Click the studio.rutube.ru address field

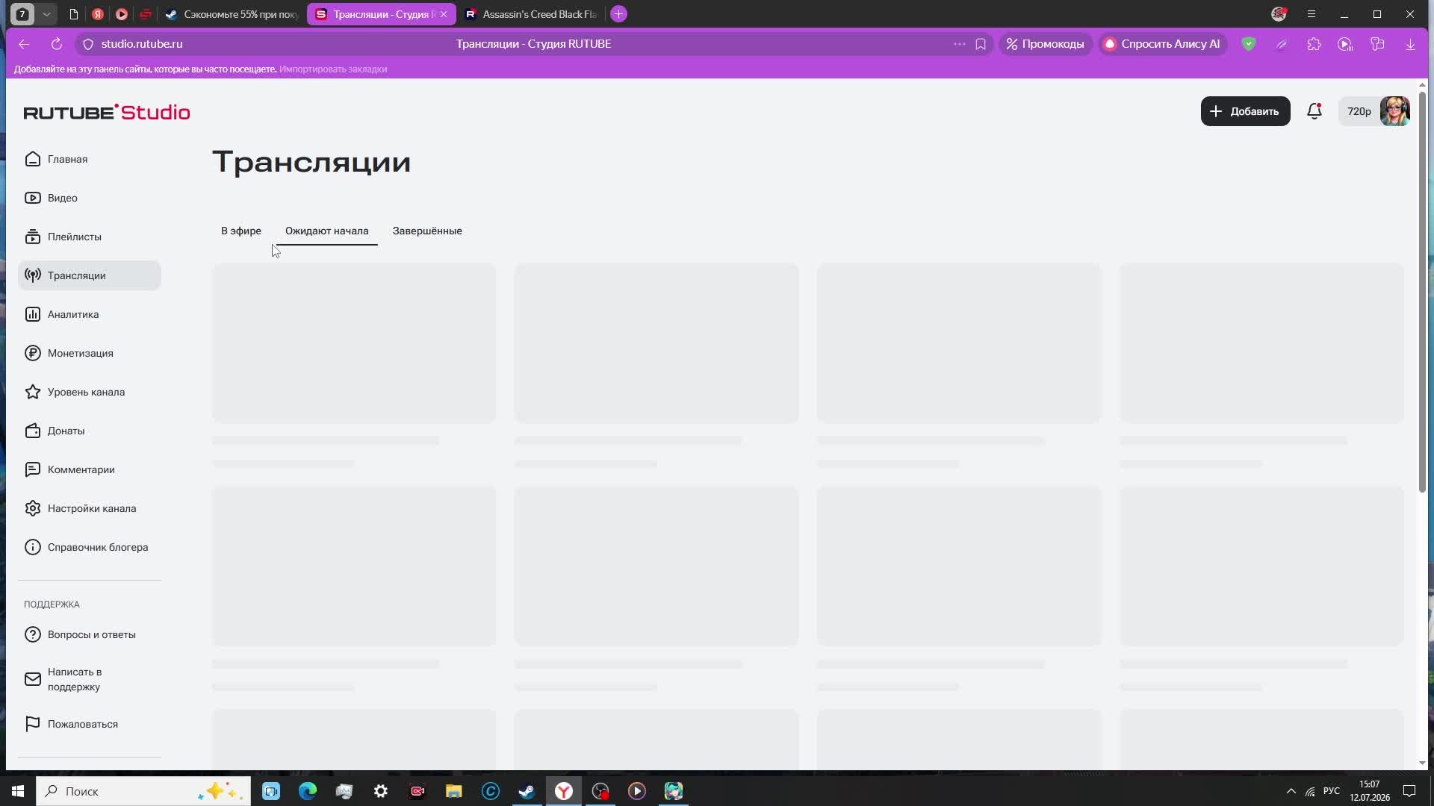click(142, 44)
